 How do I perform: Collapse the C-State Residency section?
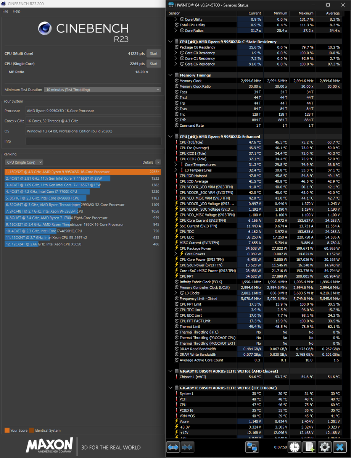point(170,42)
